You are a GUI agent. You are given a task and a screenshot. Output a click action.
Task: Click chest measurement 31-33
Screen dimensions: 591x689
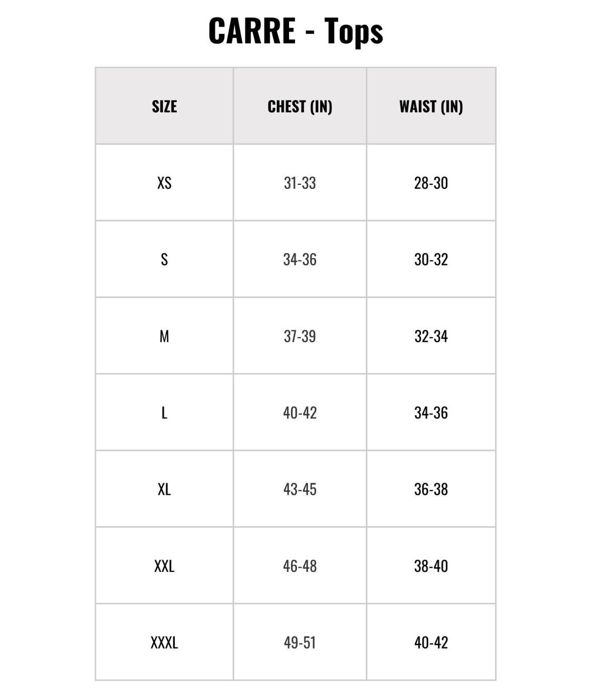click(300, 183)
